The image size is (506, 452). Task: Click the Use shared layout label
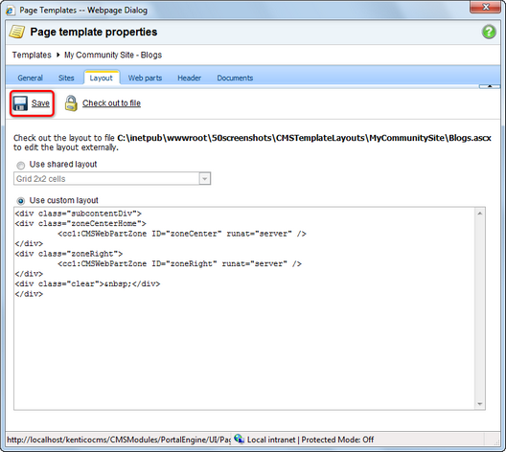[63, 164]
